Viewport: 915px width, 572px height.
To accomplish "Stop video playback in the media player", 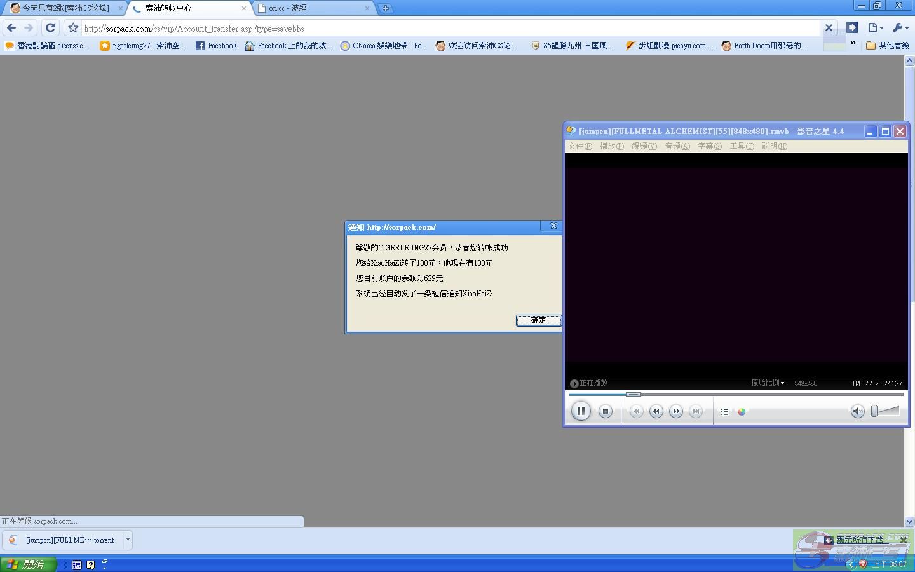I will [x=606, y=411].
